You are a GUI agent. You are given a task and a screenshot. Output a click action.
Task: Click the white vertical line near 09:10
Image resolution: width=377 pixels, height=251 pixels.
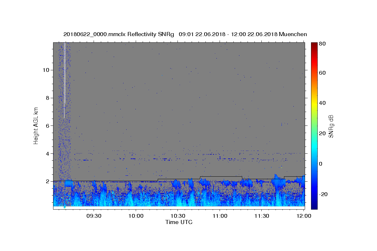pyautogui.click(x=64, y=80)
